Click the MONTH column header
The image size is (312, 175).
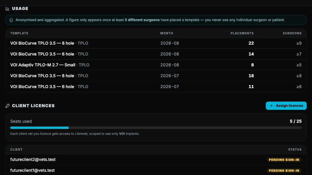pyautogui.click(x=167, y=33)
